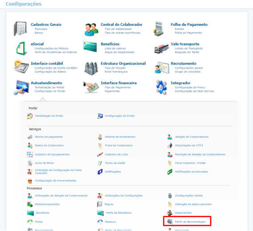This screenshot has width=253, height=231.
Task: Click the Autoatendimento touchscreen icon
Action: pyautogui.click(x=21, y=87)
